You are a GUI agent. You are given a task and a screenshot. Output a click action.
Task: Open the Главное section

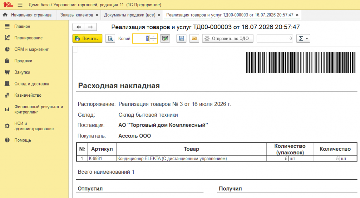(22, 26)
